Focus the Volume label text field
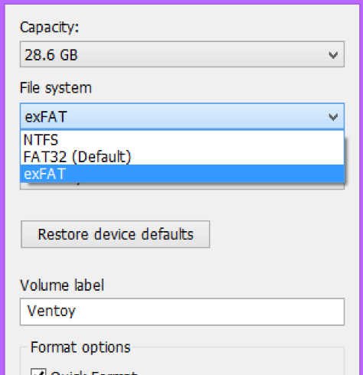Image resolution: width=363 pixels, height=375 pixels. [182, 311]
